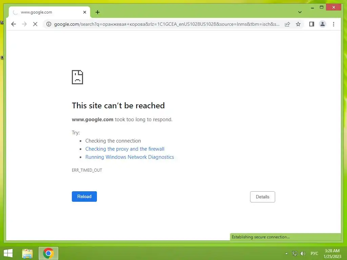Expand the tab search chevron
347x260 pixels.
[x=300, y=12]
